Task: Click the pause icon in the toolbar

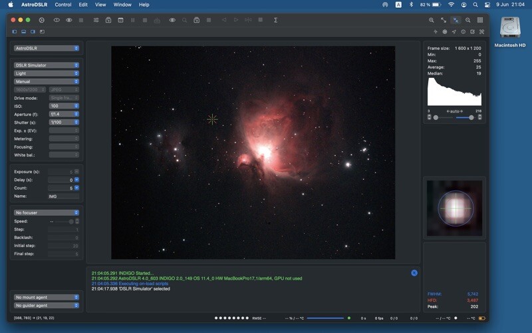Action: pos(132,20)
